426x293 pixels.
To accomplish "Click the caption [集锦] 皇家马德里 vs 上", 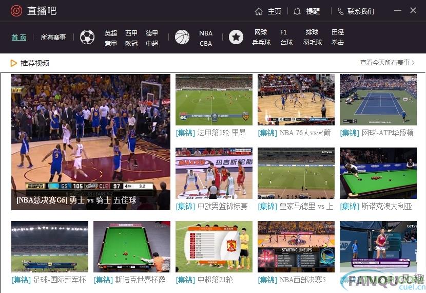I will (296, 207).
